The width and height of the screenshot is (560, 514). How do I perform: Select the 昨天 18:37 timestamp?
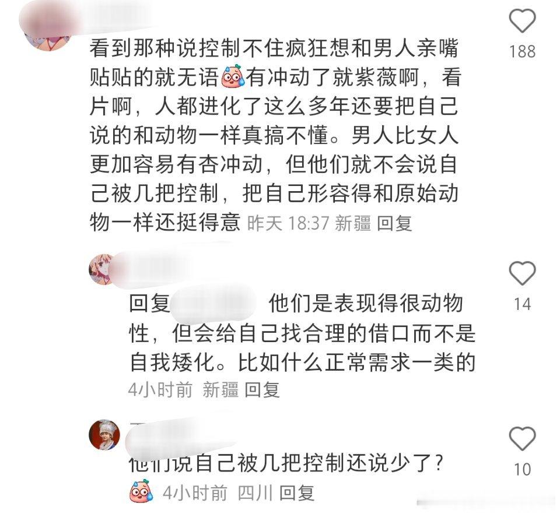(288, 224)
